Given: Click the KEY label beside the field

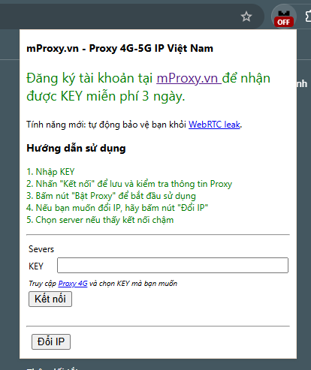Looking at the screenshot, I should click(x=36, y=266).
